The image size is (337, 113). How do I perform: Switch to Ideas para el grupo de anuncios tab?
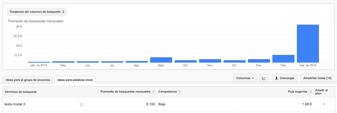click(x=28, y=80)
